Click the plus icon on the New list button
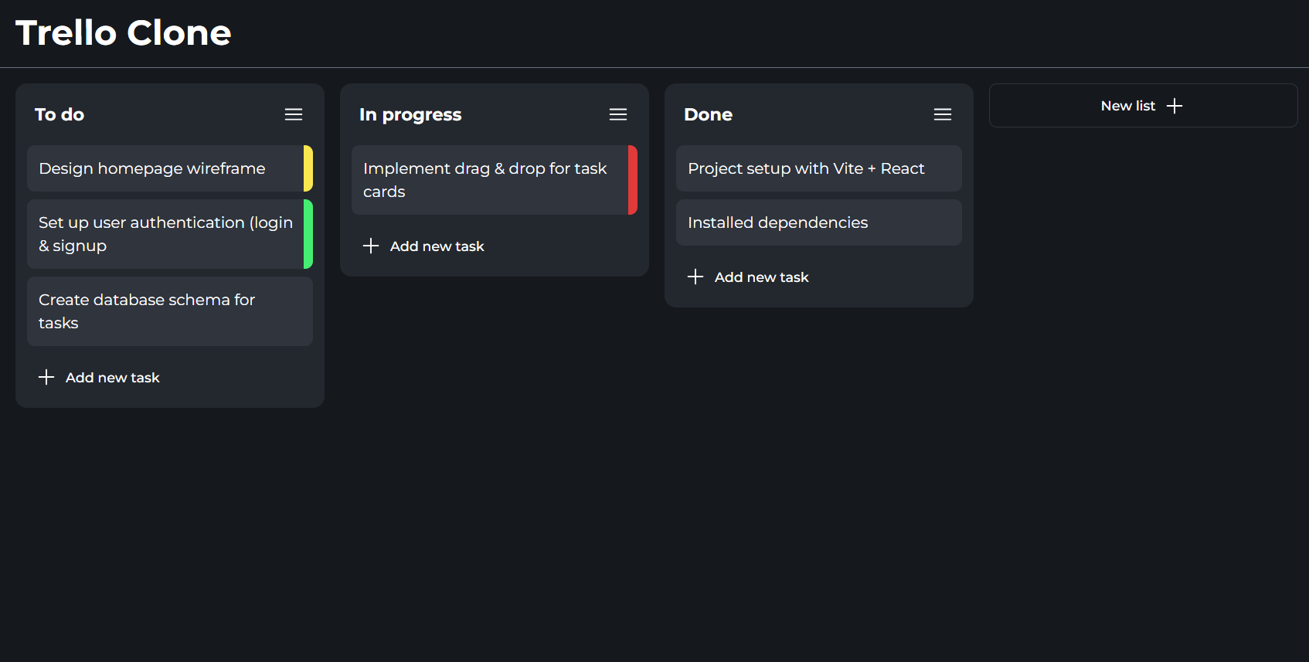1309x662 pixels. tap(1175, 105)
